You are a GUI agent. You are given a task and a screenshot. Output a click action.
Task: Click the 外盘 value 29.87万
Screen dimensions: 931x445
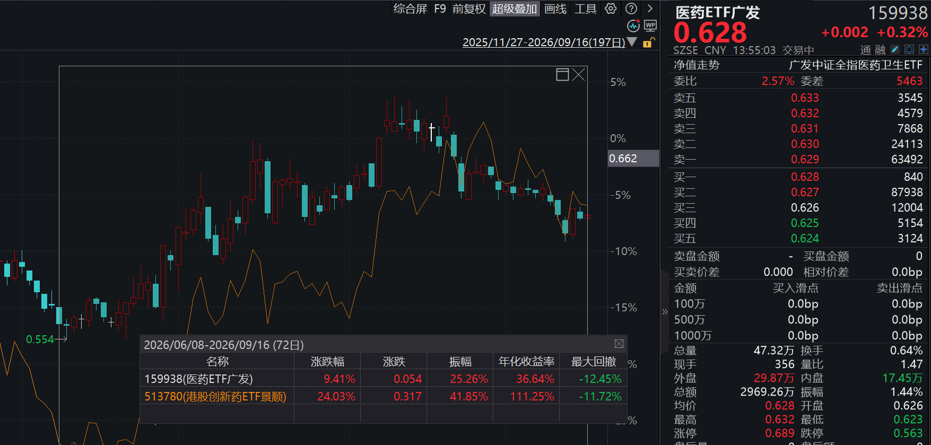tap(774, 378)
